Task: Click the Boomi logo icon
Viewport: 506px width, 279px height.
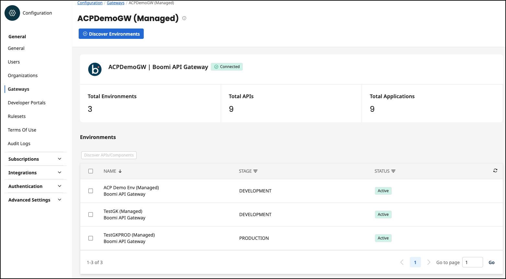Action: tap(95, 69)
